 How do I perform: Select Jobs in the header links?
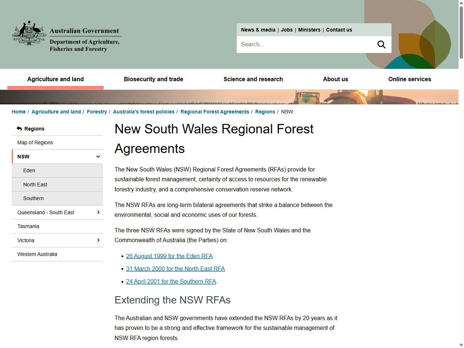click(x=287, y=30)
